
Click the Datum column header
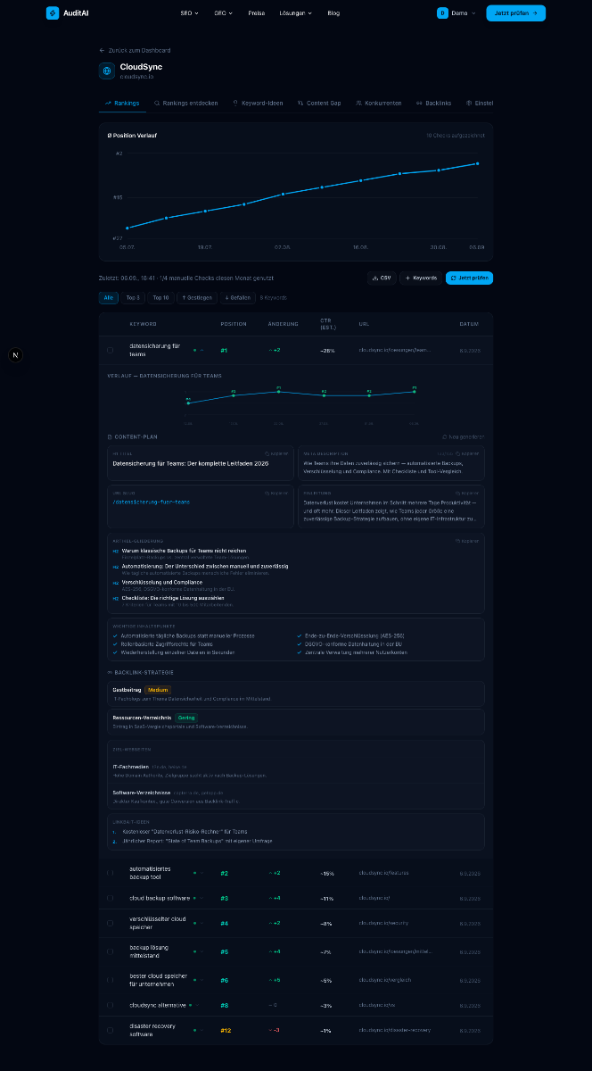pos(469,323)
